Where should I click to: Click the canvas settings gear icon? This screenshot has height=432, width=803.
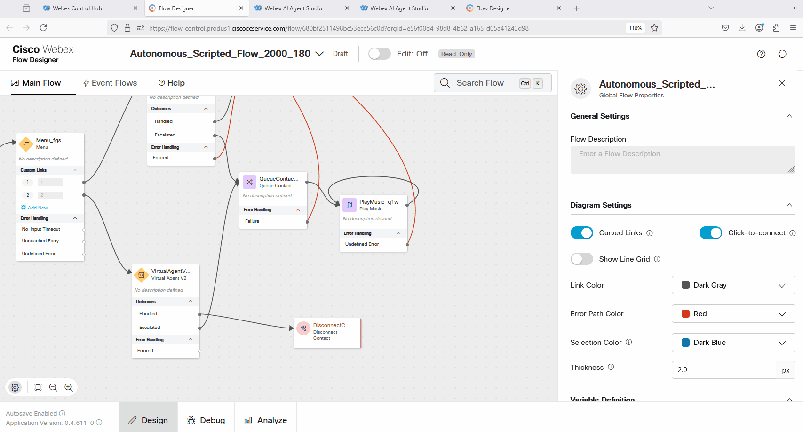coord(15,387)
